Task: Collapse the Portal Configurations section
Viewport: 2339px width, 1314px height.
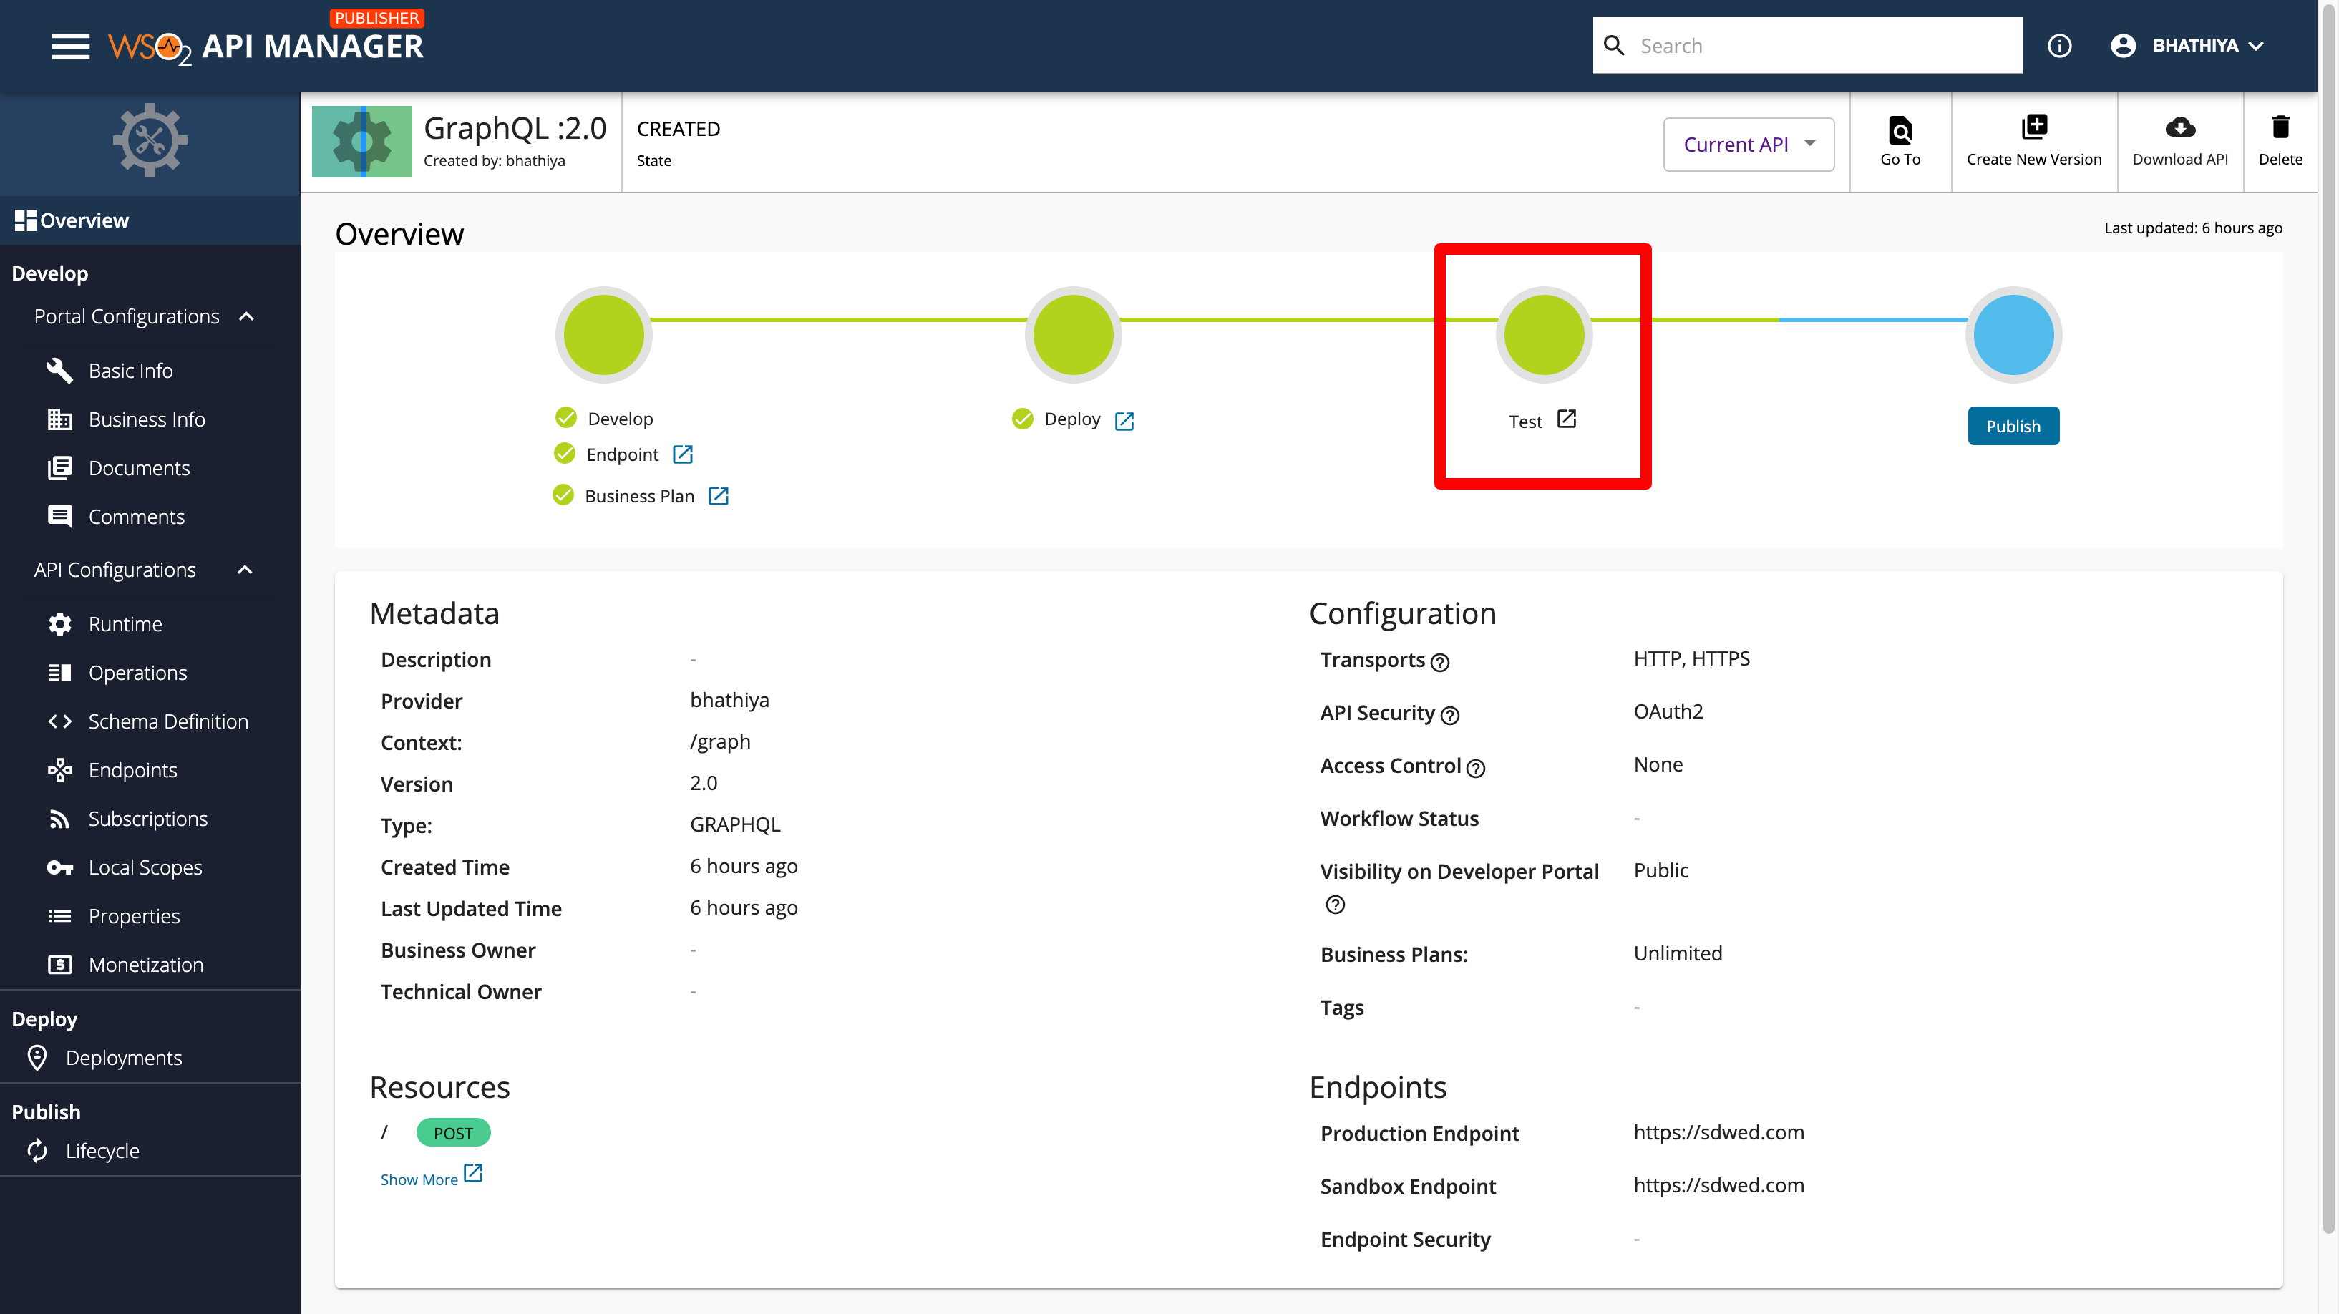Action: [246, 317]
